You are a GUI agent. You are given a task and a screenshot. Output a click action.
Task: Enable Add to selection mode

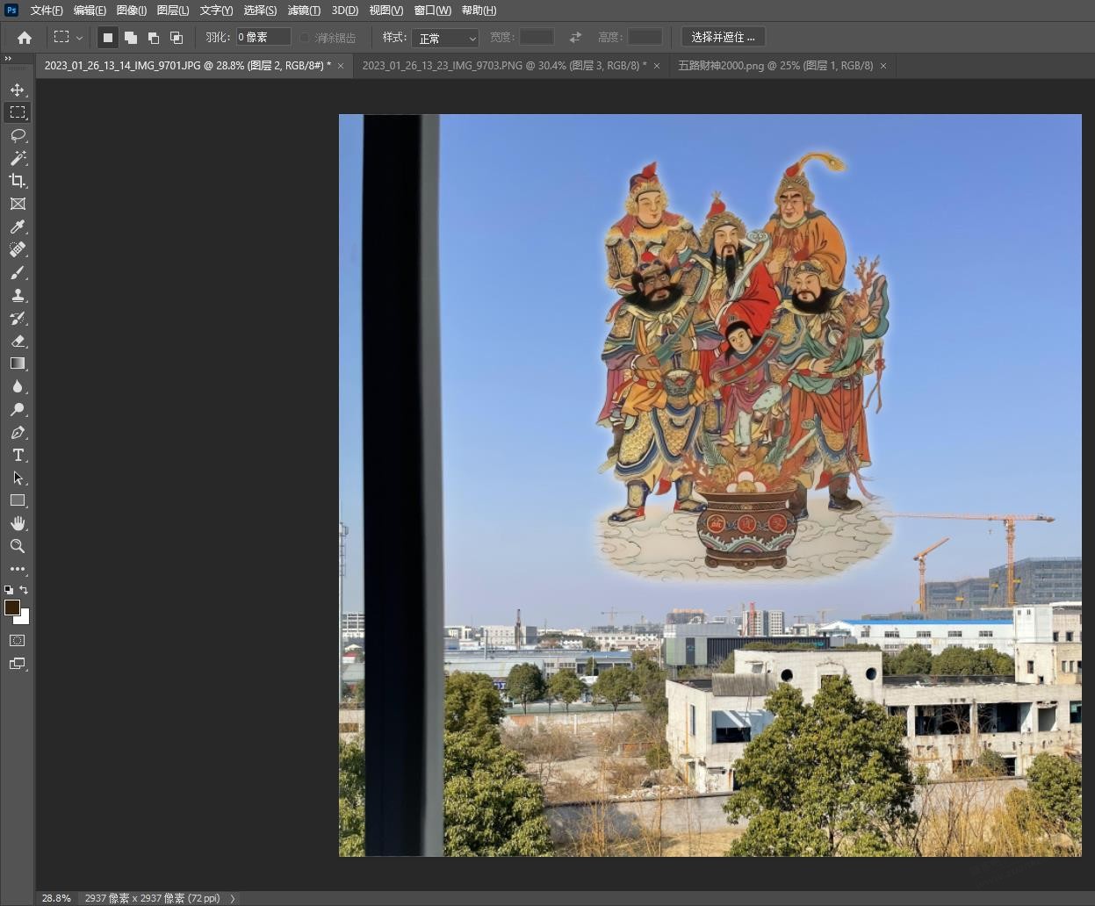(131, 38)
